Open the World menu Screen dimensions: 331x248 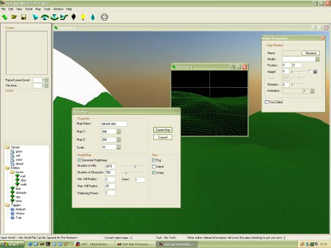(x=28, y=9)
